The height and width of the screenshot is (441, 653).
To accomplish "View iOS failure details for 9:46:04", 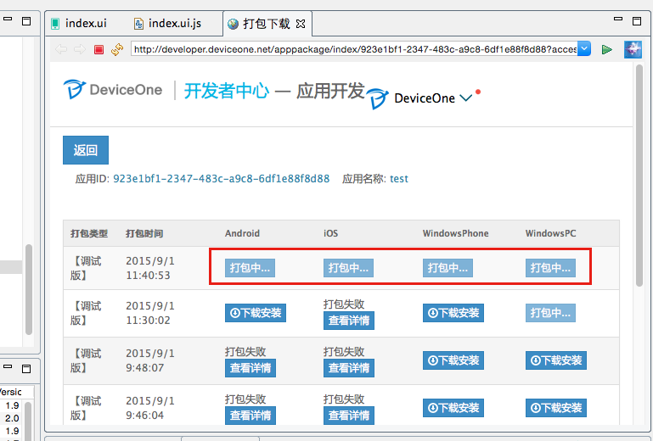I will [x=349, y=416].
